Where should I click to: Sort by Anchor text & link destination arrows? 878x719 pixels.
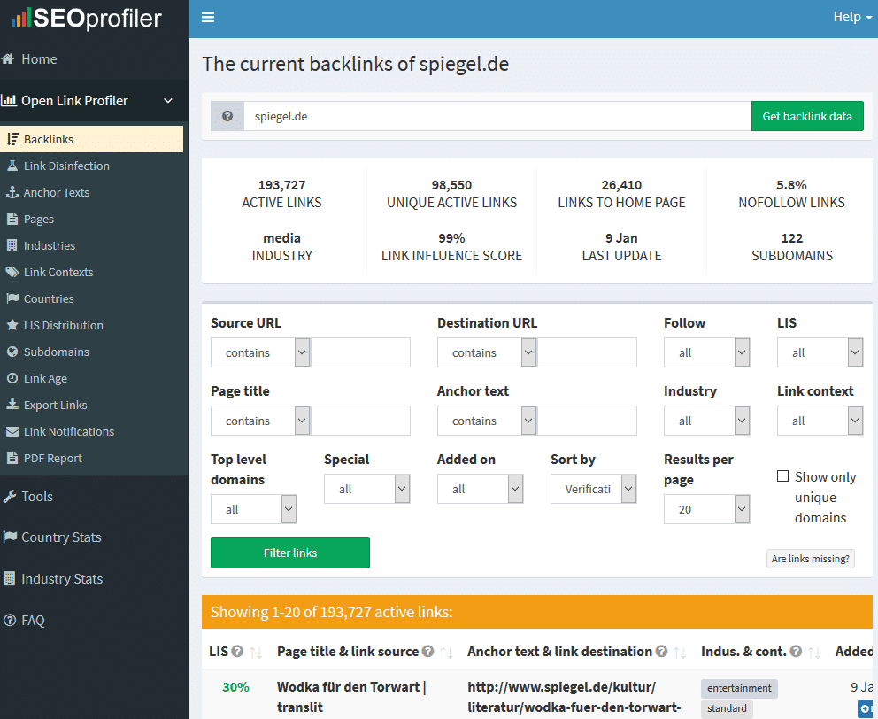(680, 653)
